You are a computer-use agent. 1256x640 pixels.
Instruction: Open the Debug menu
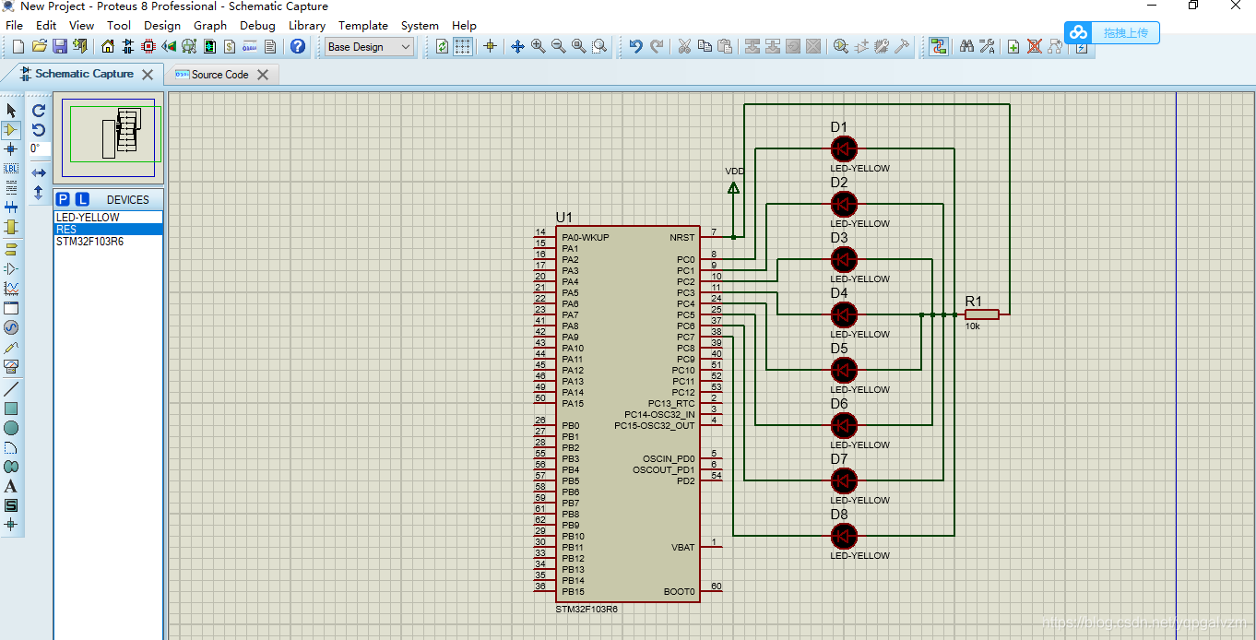pyautogui.click(x=257, y=26)
